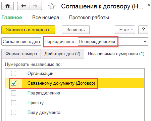
Task: Expand the Периодичность dropdown arrow
Action: pos(145,42)
